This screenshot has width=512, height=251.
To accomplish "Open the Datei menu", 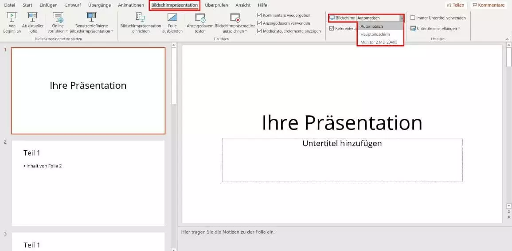I will [x=9, y=5].
